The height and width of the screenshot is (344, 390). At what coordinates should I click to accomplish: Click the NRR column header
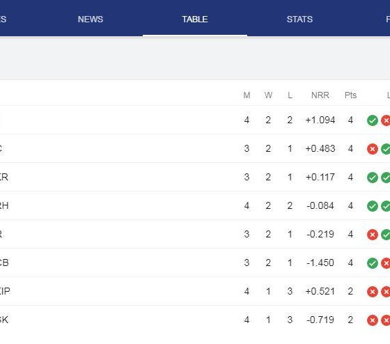(x=320, y=95)
